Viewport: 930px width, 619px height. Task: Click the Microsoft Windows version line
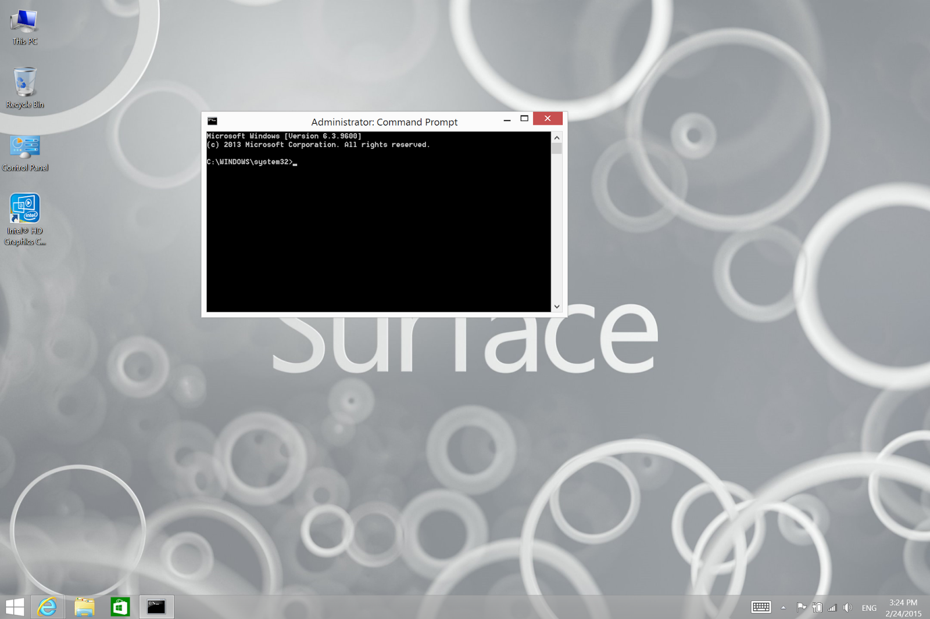(284, 136)
